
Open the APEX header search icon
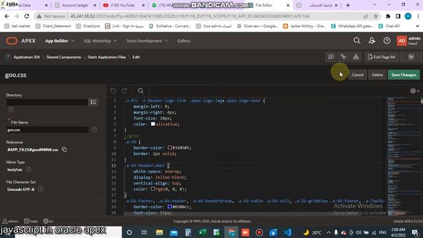(x=357, y=41)
